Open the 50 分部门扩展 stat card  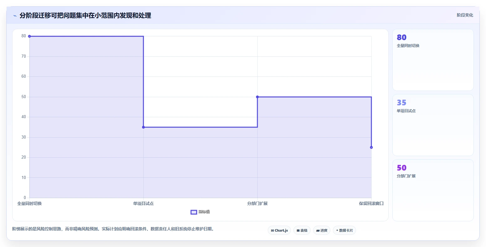(433, 190)
